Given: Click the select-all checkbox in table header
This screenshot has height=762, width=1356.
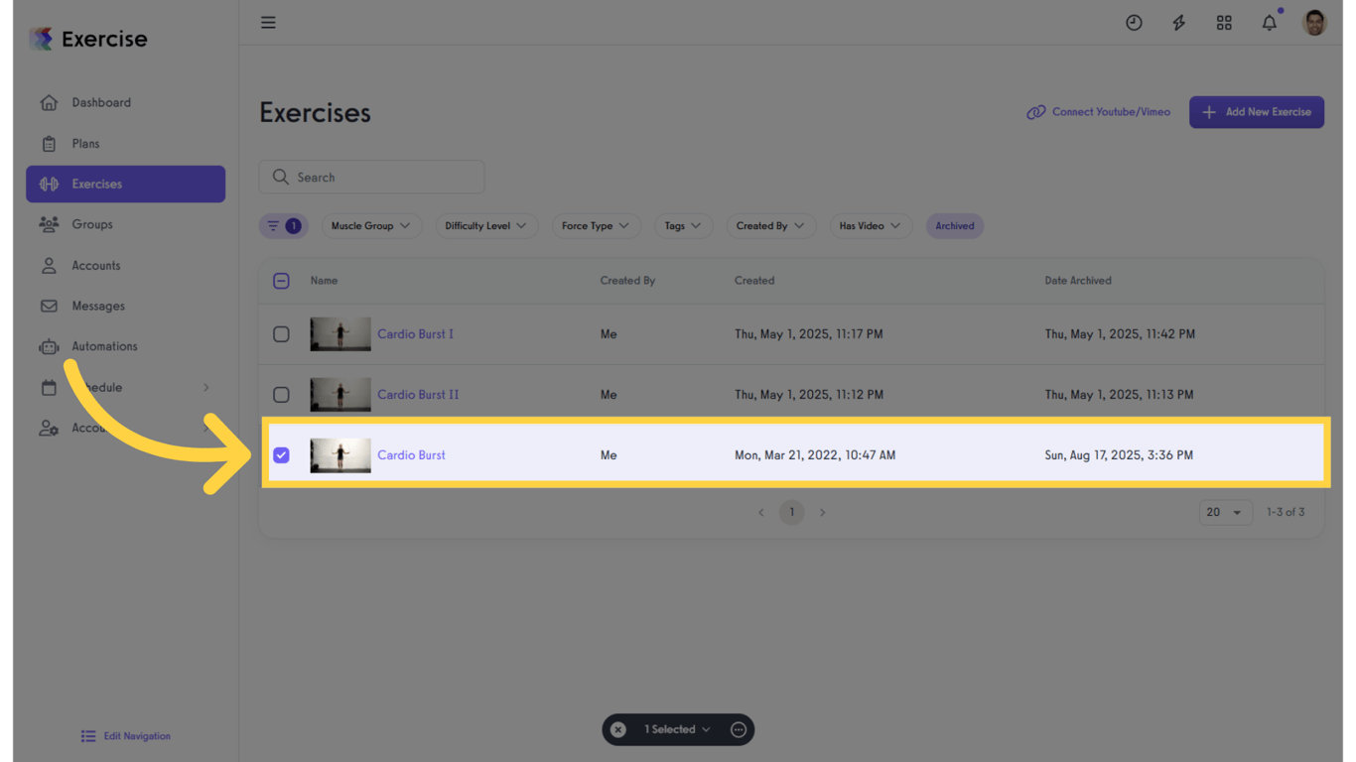Looking at the screenshot, I should point(281,281).
